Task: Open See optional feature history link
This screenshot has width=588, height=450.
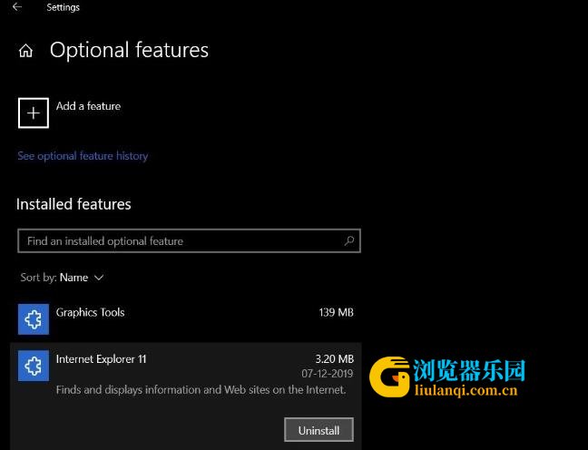Action: 83,156
